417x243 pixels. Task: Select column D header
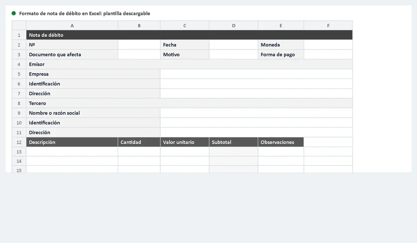(x=234, y=26)
